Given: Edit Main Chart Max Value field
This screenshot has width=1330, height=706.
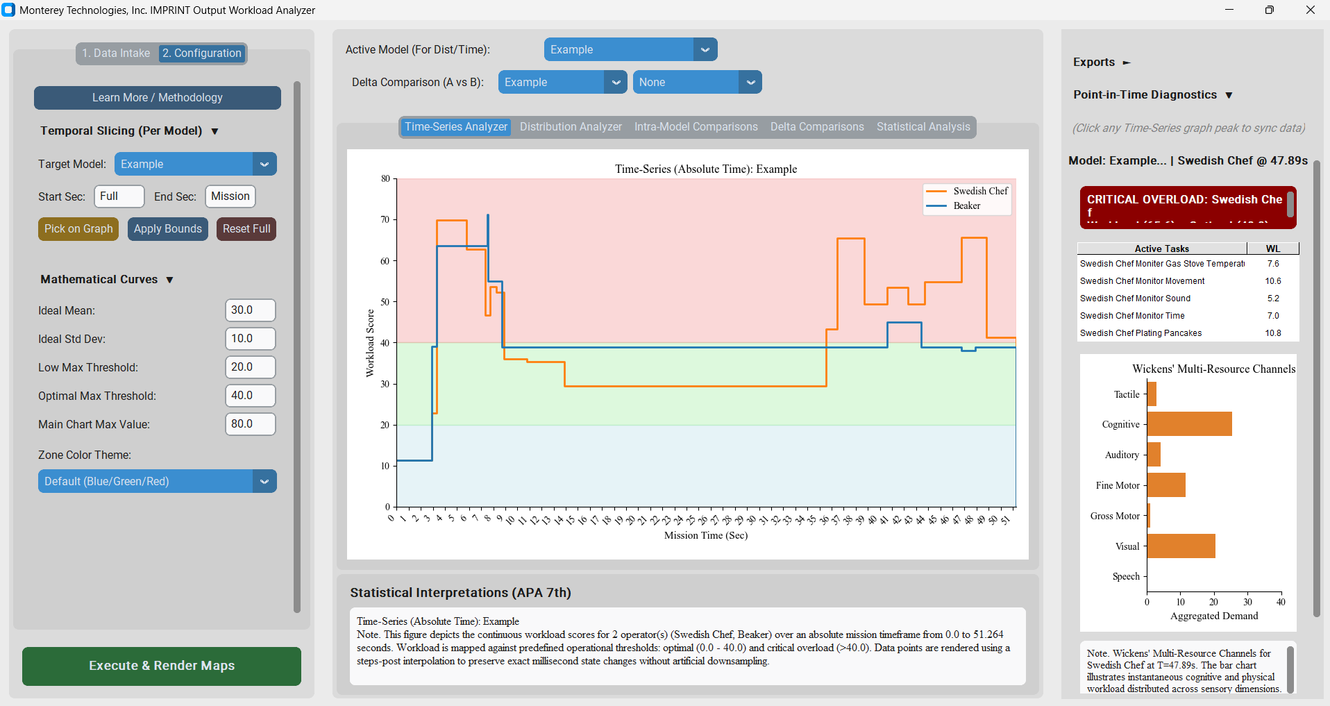Looking at the screenshot, I should pyautogui.click(x=251, y=424).
